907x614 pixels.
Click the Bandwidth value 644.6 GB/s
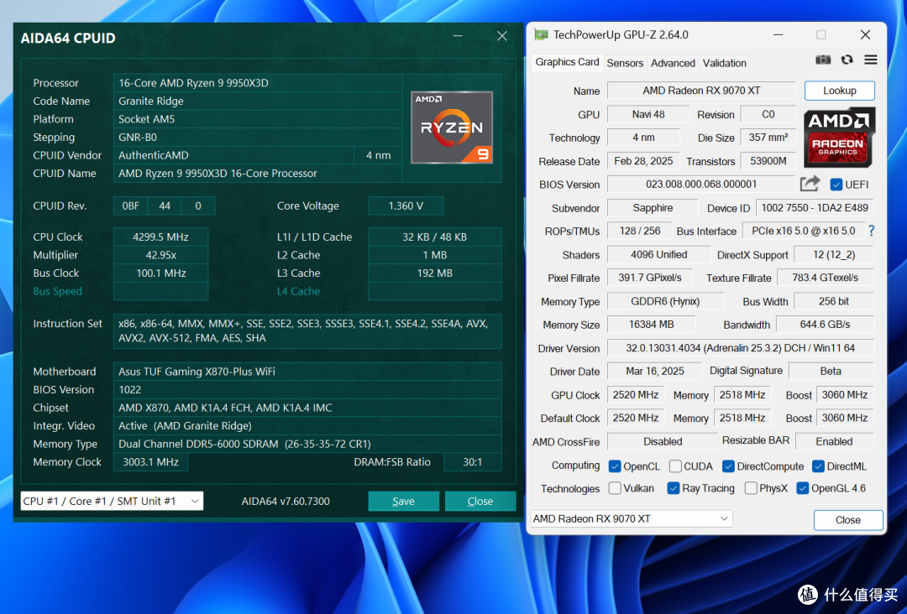[x=825, y=324]
